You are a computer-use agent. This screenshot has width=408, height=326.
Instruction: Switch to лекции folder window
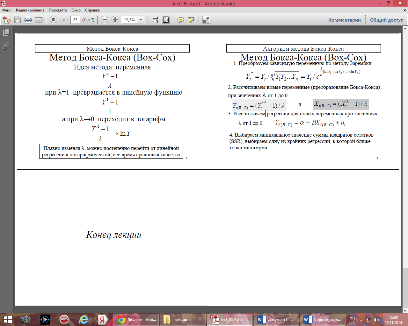tap(183, 320)
